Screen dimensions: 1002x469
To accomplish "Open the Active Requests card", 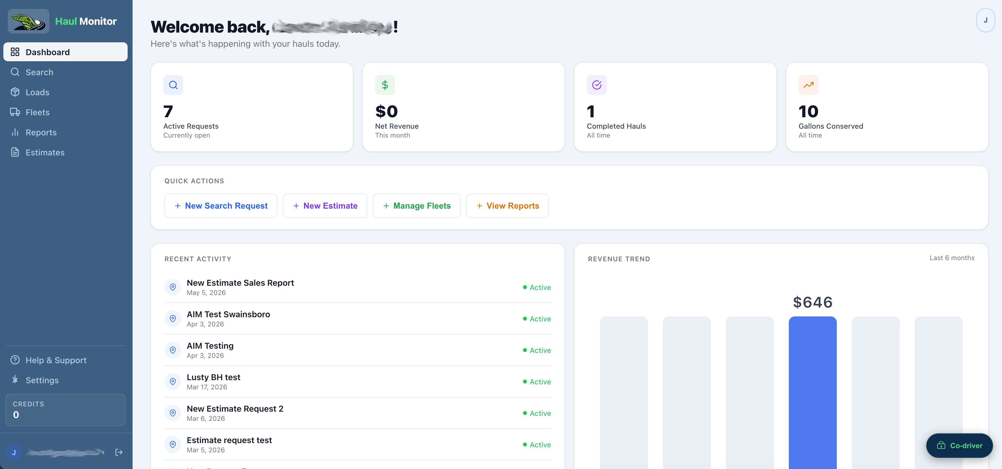I will click(x=252, y=107).
